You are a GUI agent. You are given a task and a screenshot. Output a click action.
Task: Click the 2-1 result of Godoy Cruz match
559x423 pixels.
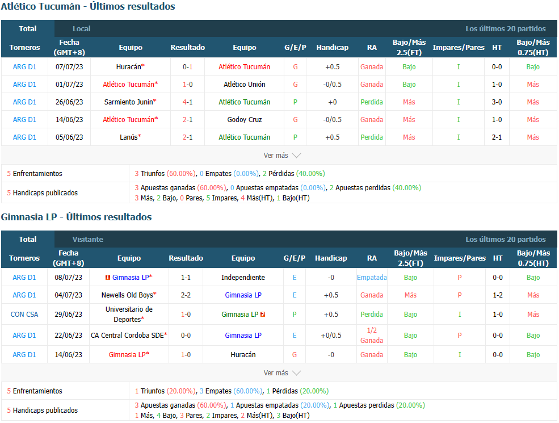[187, 120]
